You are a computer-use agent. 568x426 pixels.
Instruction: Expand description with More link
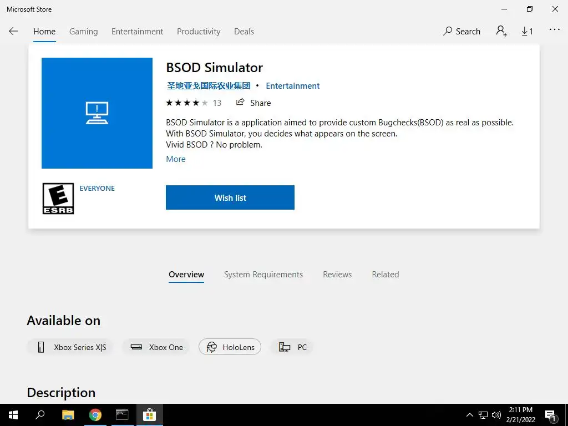[176, 159]
